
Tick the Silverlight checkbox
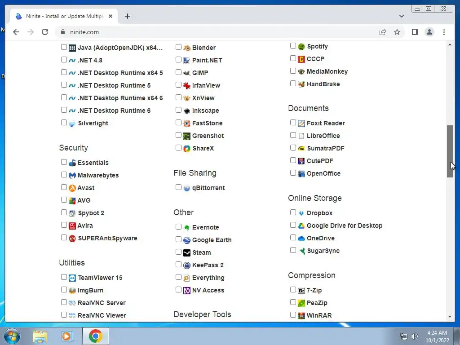click(64, 123)
